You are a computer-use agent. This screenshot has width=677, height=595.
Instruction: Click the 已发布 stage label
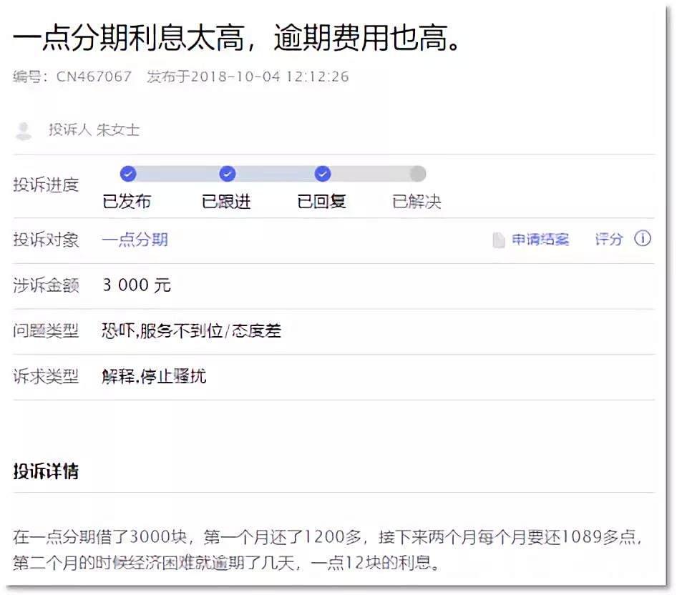click(127, 202)
